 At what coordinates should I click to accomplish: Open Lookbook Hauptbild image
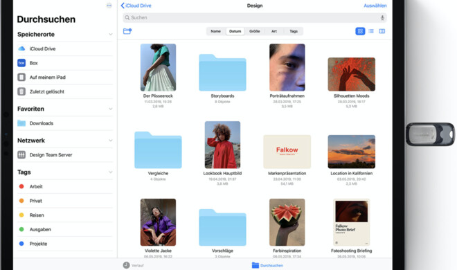[222, 145]
